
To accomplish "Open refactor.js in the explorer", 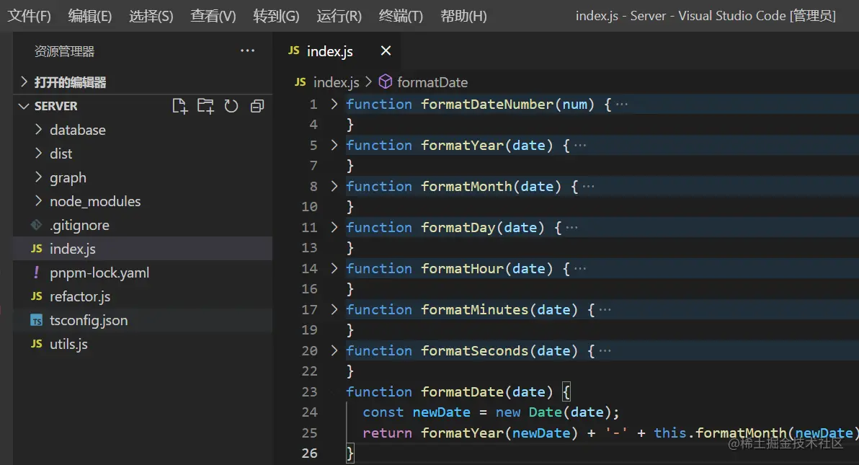I will point(79,296).
